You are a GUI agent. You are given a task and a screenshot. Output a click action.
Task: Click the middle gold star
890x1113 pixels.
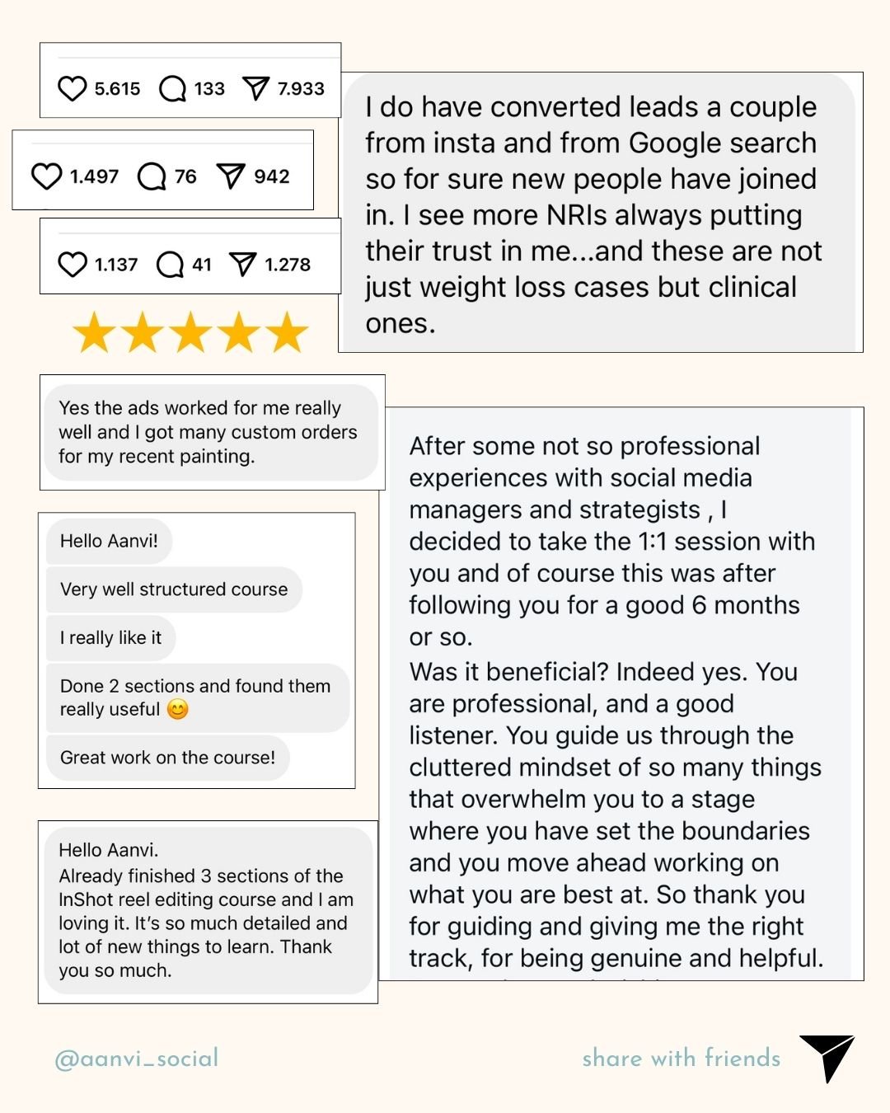coord(191,333)
